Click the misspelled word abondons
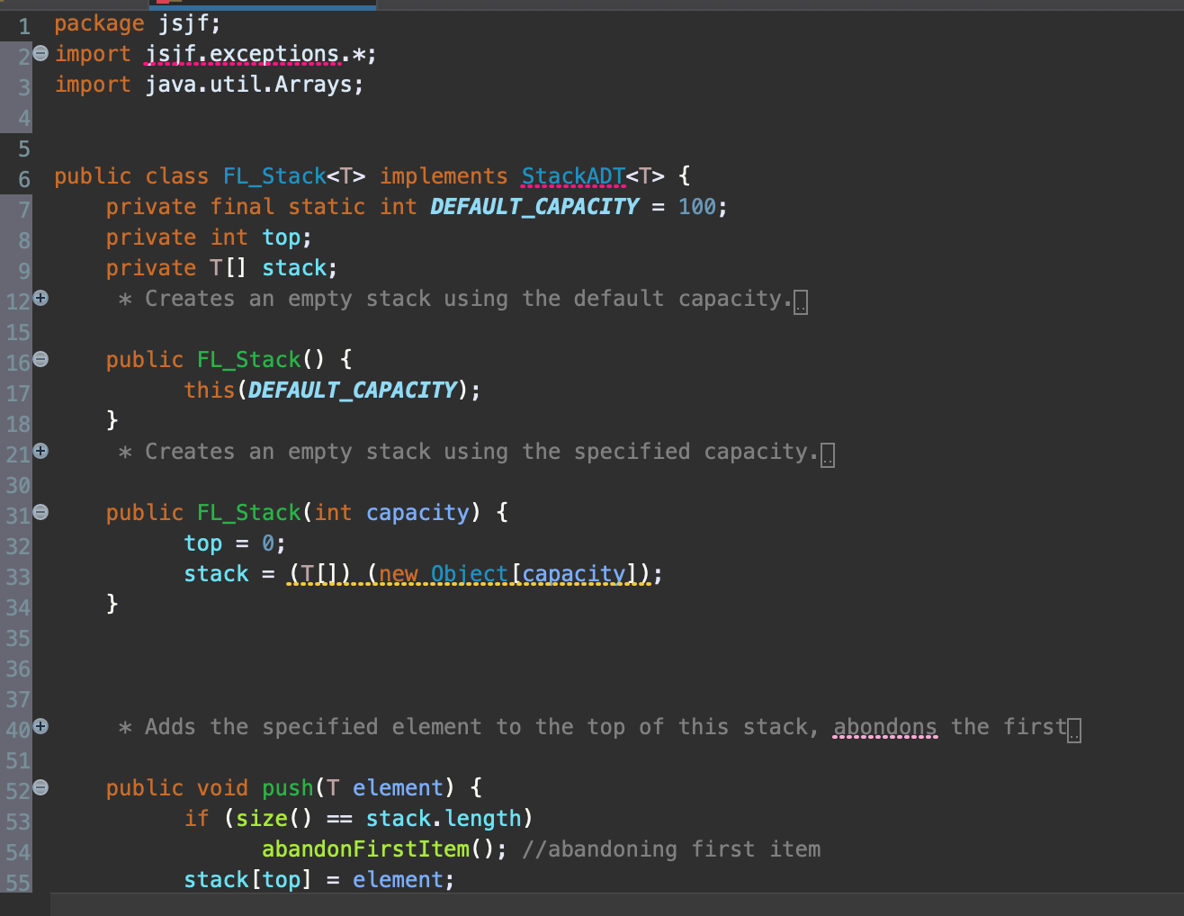 884,726
